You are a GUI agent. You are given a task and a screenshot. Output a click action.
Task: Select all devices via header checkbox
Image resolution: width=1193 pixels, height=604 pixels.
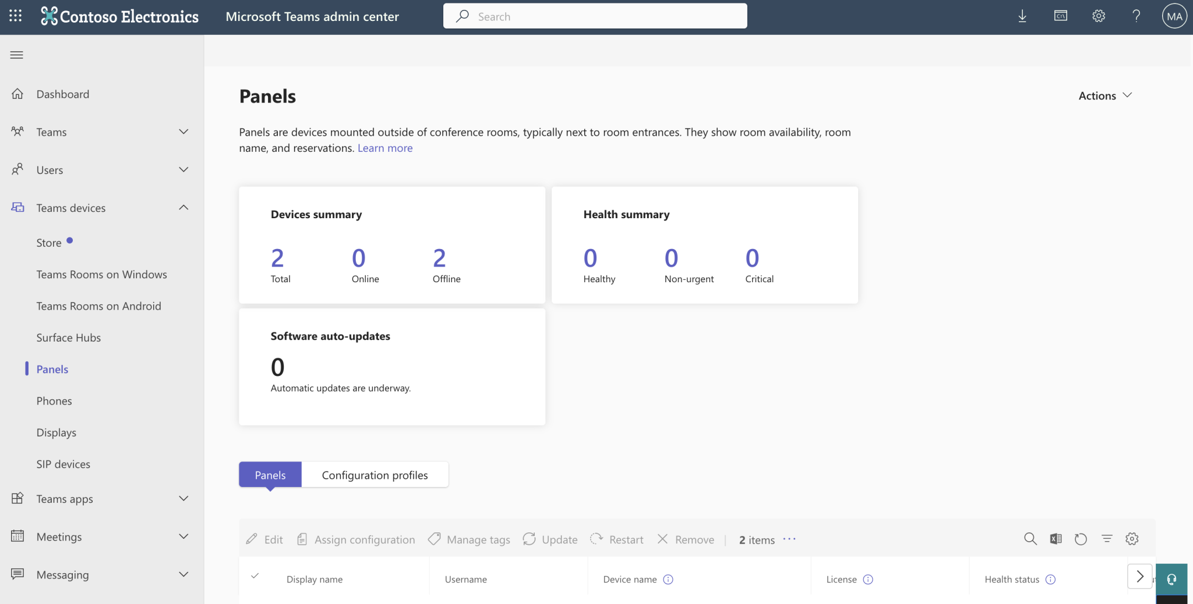point(255,577)
